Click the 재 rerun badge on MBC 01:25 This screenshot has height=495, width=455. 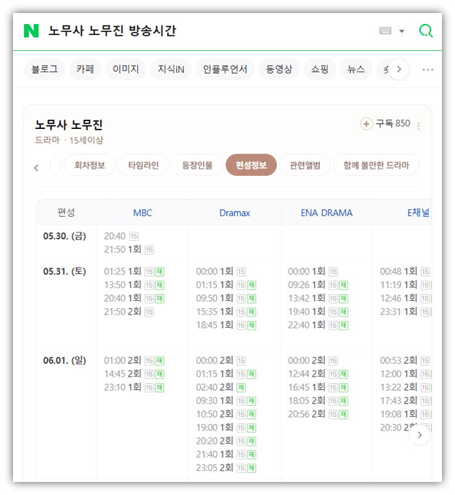[x=159, y=272]
